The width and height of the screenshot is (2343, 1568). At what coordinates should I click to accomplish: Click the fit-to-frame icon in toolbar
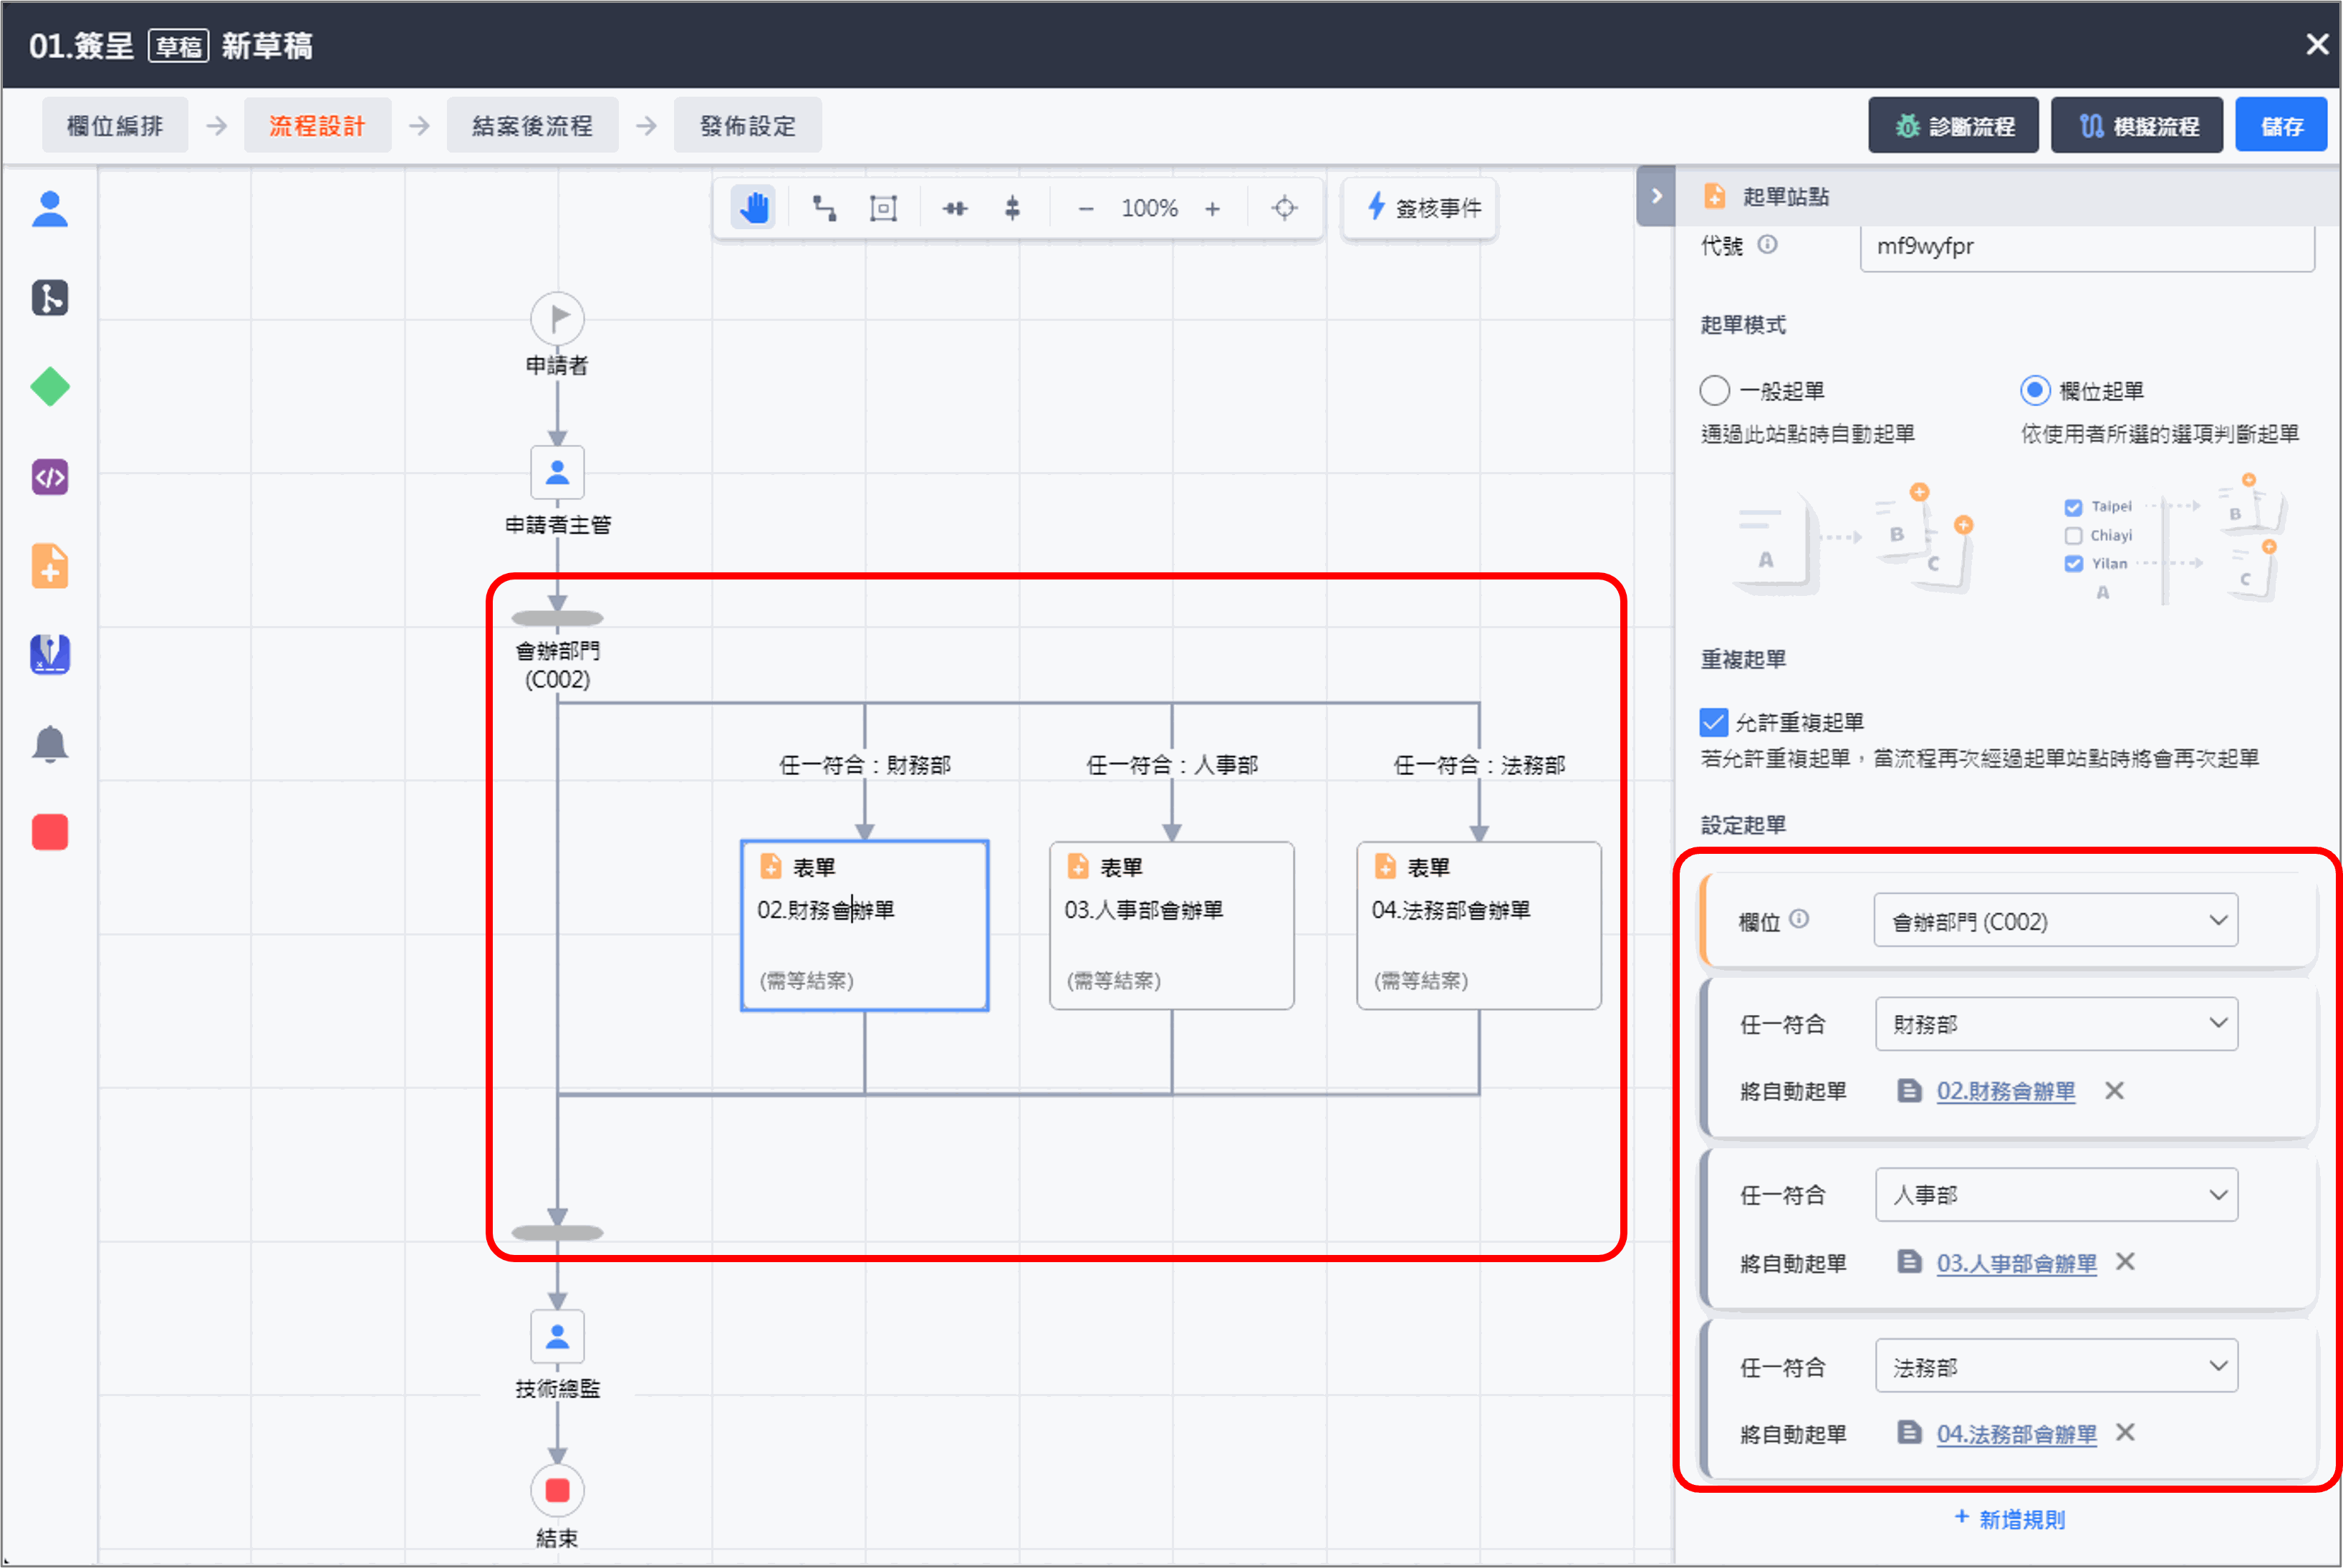(883, 208)
